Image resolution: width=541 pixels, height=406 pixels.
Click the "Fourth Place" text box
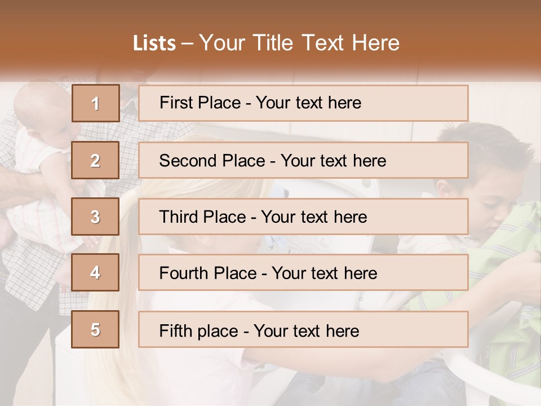(x=303, y=272)
